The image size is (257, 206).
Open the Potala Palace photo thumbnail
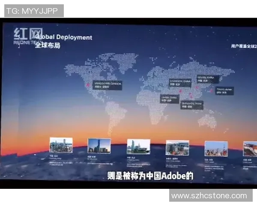tap(250, 148)
